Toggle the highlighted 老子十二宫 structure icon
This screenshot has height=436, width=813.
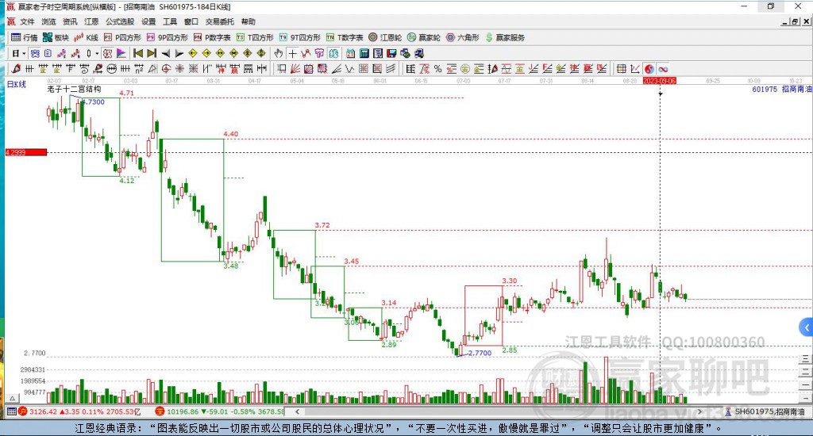point(107,53)
